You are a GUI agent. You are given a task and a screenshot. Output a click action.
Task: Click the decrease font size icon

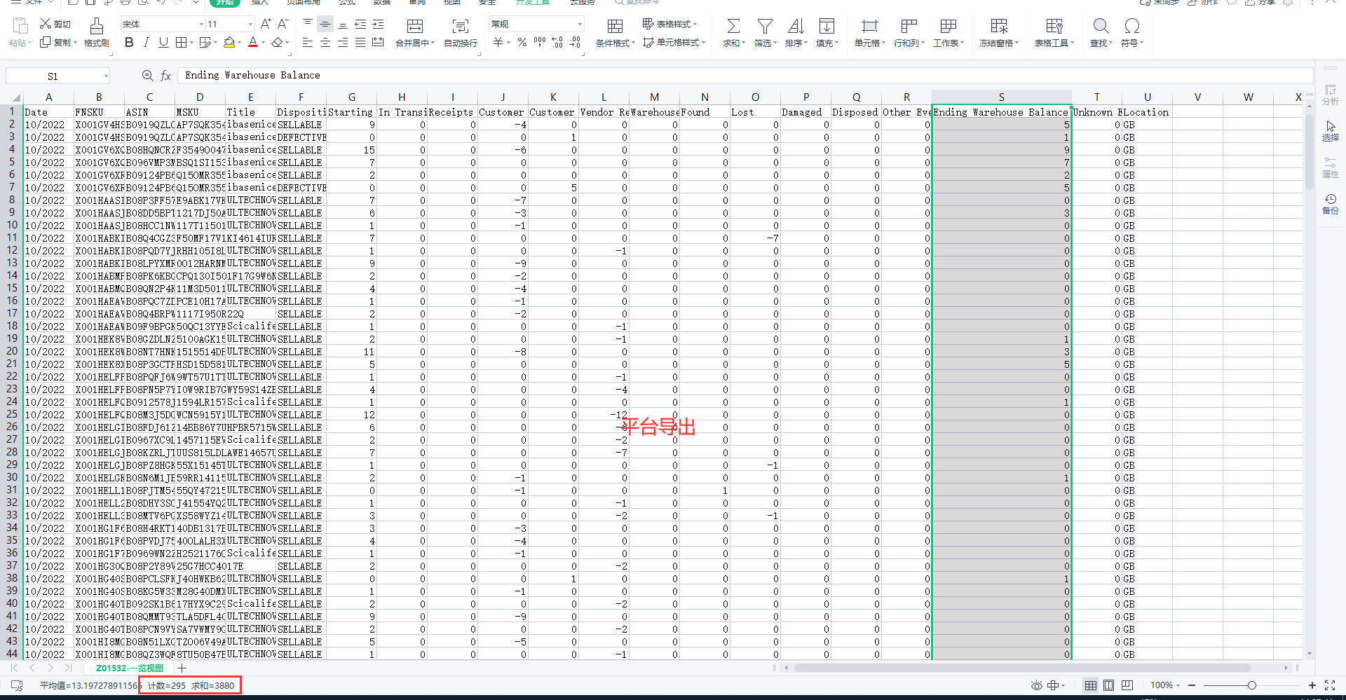pyautogui.click(x=283, y=24)
